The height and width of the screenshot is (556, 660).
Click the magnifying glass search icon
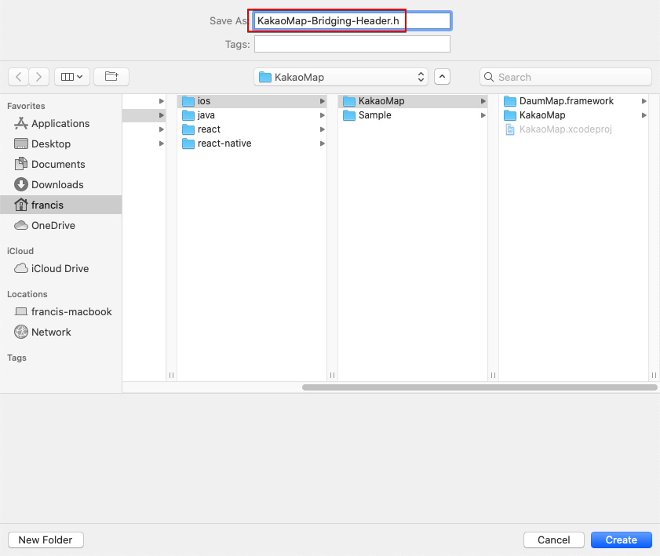click(489, 77)
